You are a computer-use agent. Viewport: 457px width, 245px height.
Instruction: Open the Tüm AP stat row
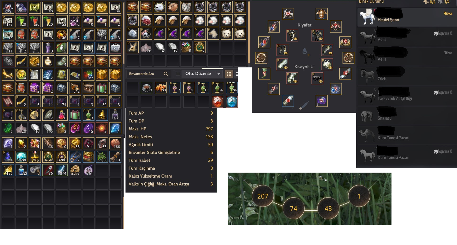point(171,113)
